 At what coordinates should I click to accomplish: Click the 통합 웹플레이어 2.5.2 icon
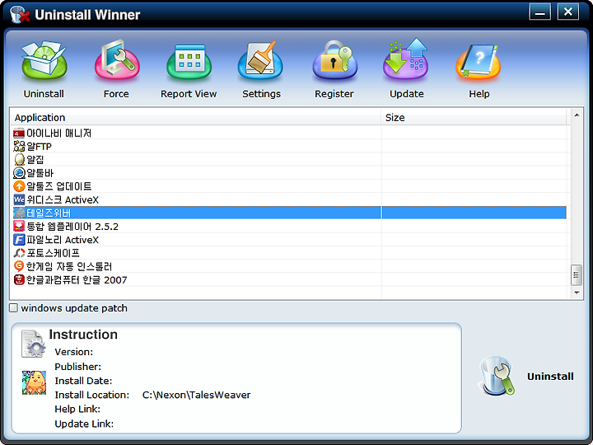pos(19,227)
